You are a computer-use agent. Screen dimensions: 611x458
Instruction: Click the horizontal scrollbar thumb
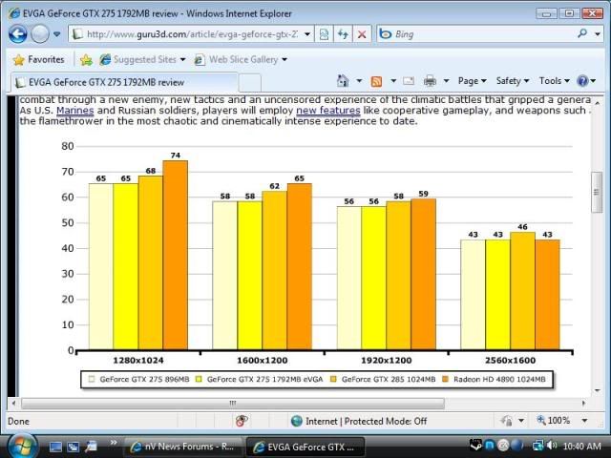coord(233,404)
